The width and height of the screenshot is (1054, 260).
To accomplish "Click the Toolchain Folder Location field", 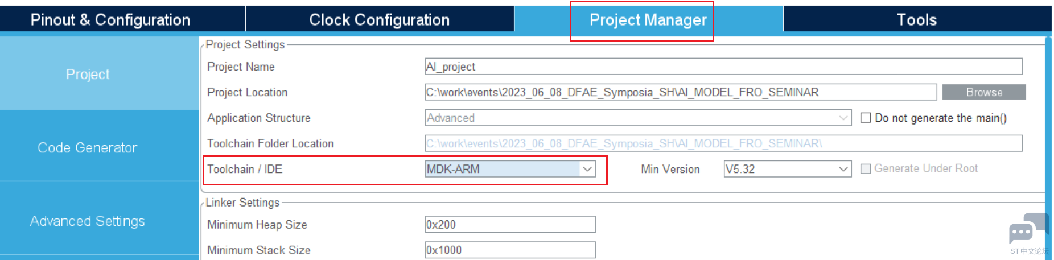I will point(723,143).
